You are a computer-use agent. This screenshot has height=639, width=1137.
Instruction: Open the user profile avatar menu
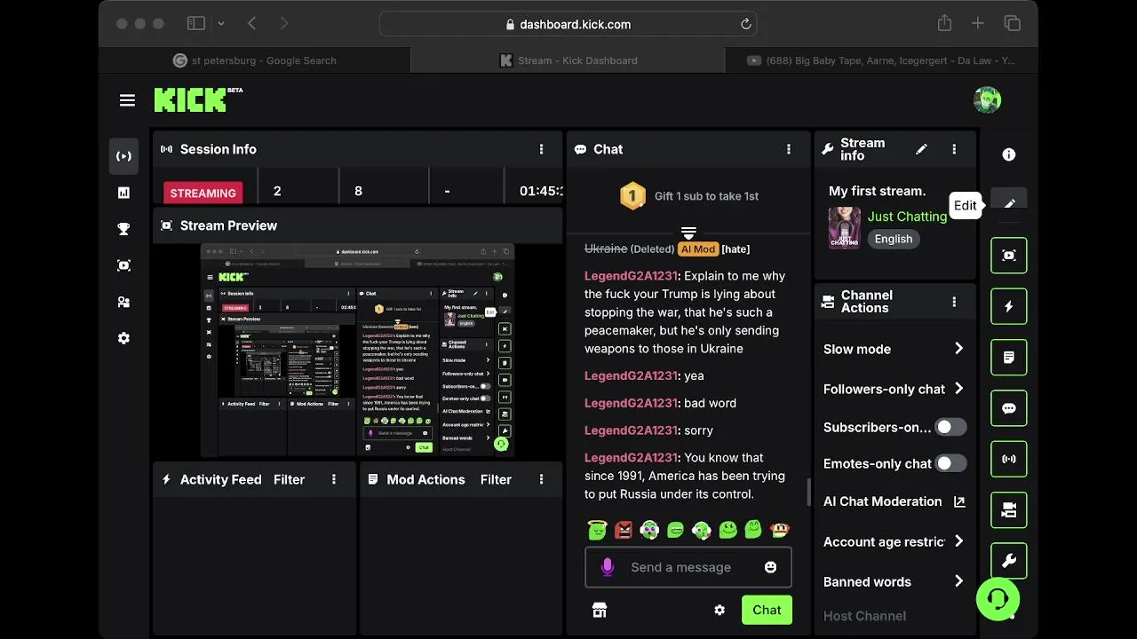coord(987,100)
